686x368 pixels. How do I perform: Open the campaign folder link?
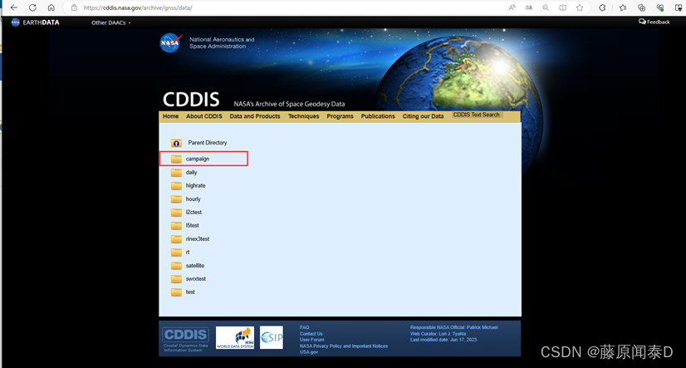coord(198,159)
